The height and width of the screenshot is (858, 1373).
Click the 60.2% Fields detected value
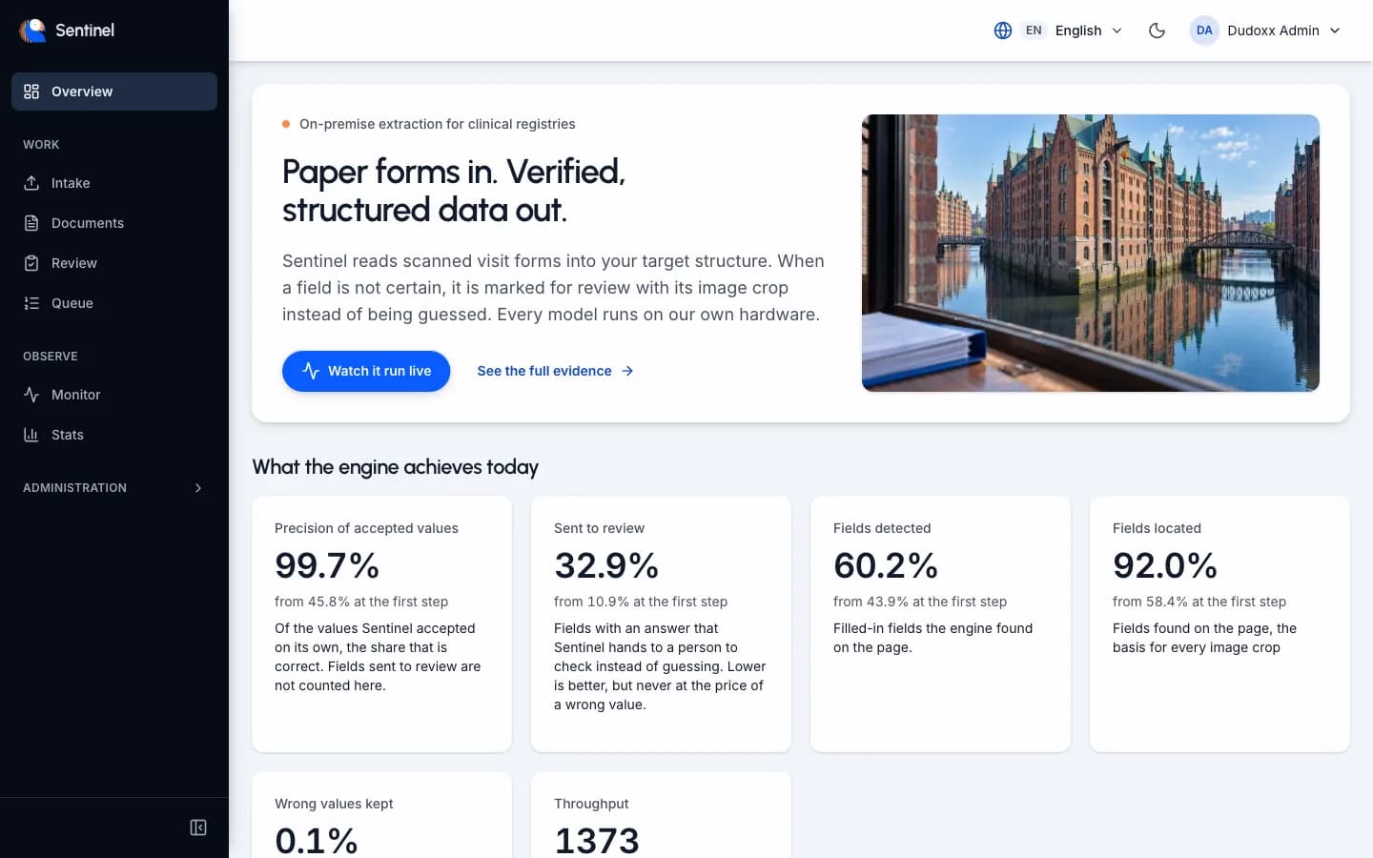(886, 565)
